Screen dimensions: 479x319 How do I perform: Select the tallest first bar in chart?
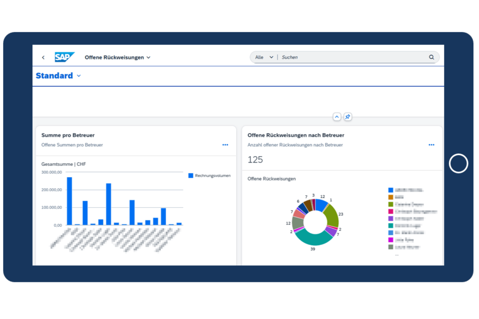(x=69, y=201)
